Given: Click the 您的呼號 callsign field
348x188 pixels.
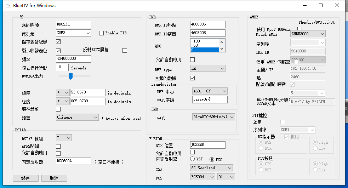Looking at the screenshot, I should (74, 24).
